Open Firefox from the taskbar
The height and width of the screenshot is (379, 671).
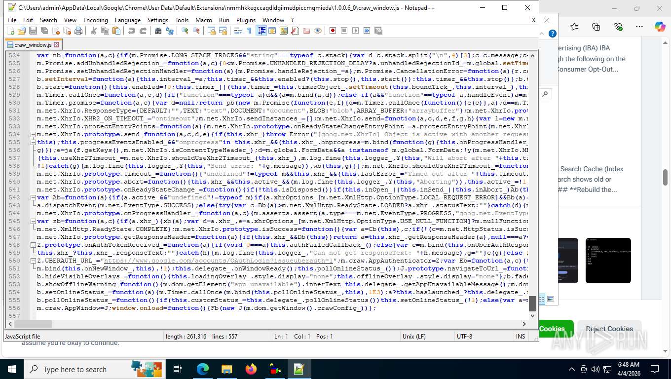click(x=251, y=369)
